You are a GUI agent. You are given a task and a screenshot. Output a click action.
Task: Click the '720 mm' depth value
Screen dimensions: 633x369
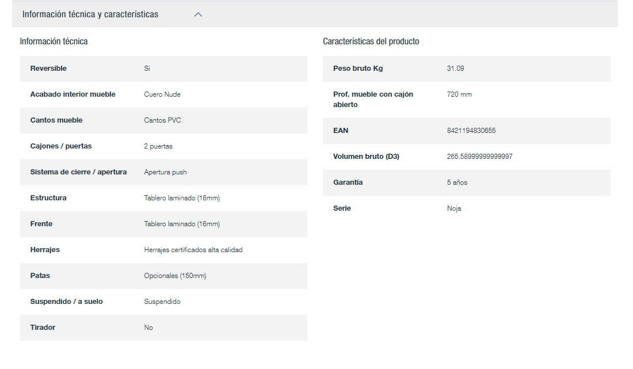click(x=459, y=94)
